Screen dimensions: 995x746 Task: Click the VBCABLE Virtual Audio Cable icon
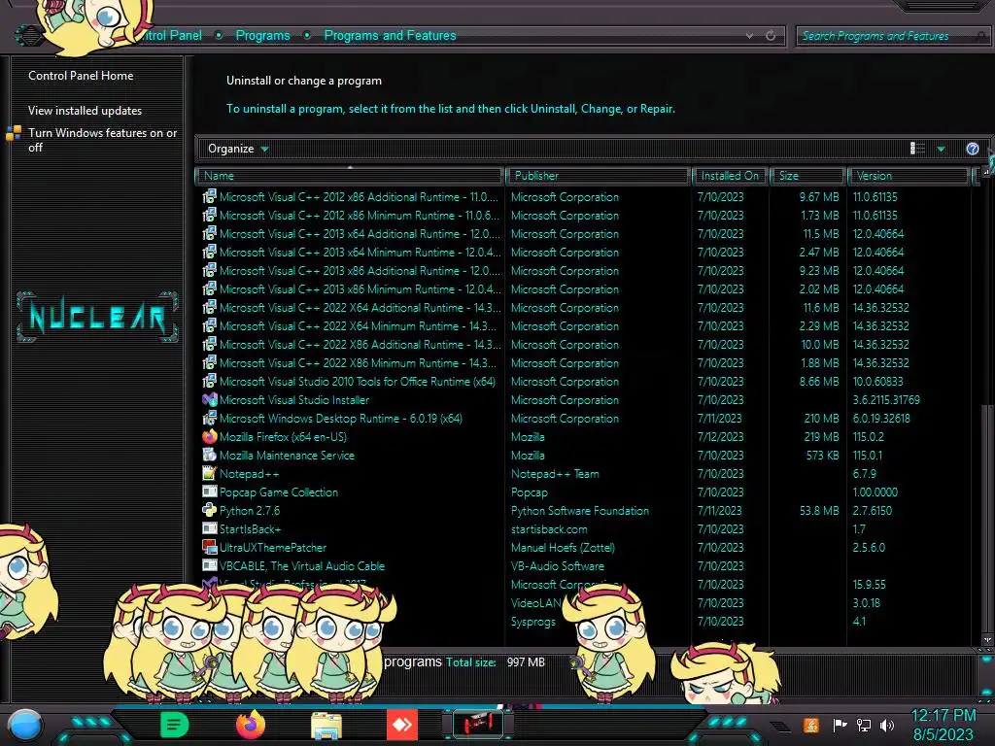(x=210, y=565)
